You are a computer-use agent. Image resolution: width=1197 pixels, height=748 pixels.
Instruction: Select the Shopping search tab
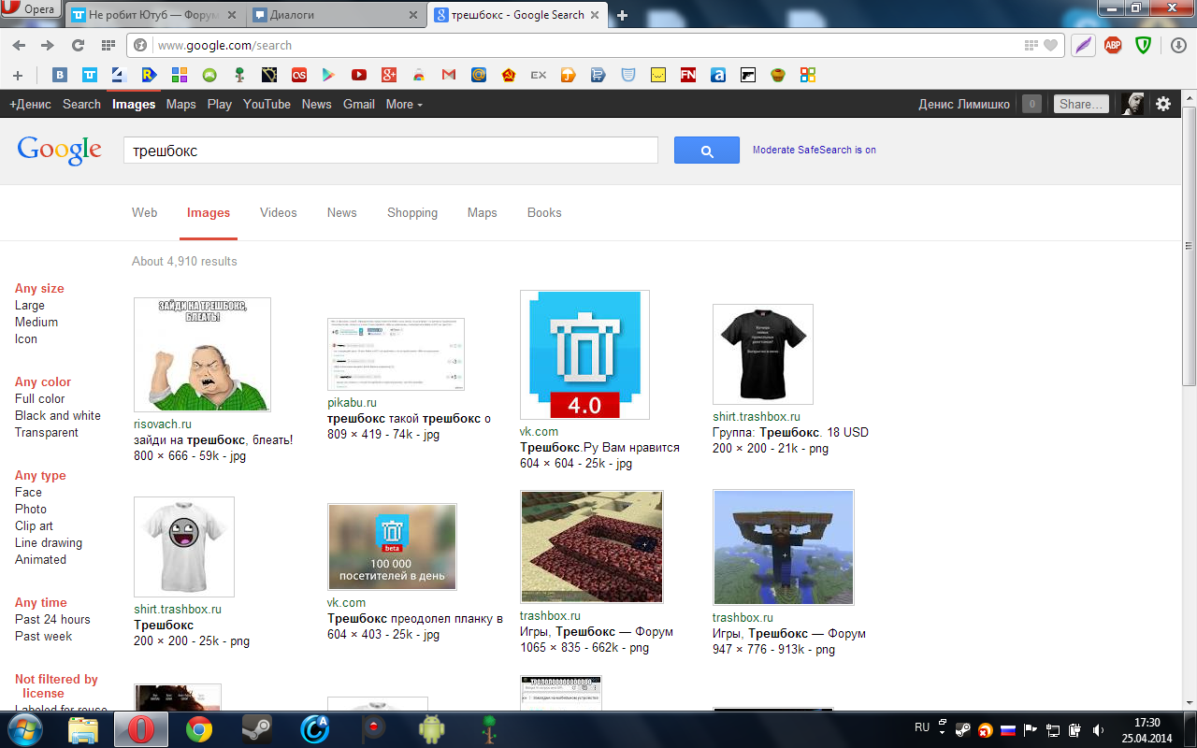412,212
